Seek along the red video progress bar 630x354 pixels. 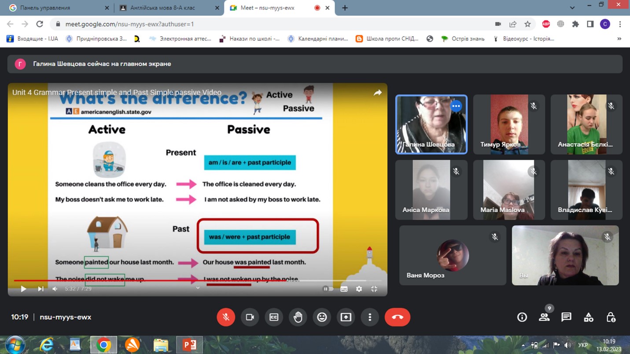(x=197, y=280)
